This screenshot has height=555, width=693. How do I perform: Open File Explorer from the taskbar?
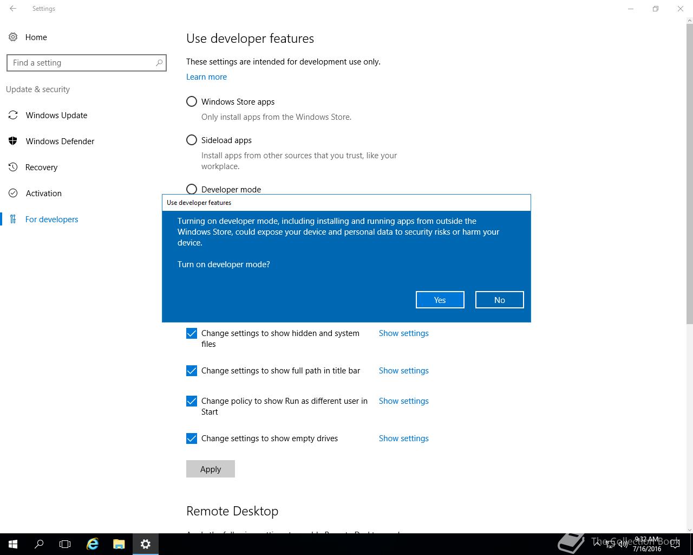pos(119,544)
